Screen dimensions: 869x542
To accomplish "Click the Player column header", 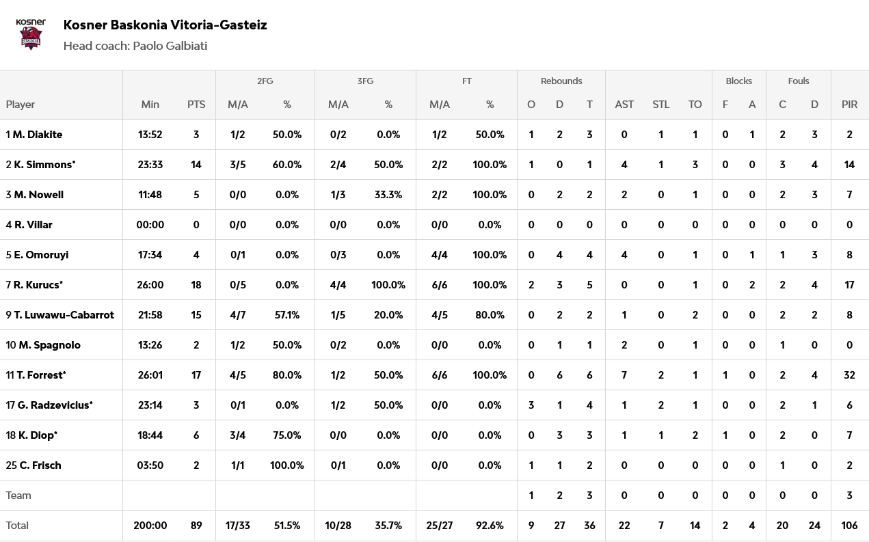I will click(21, 105).
